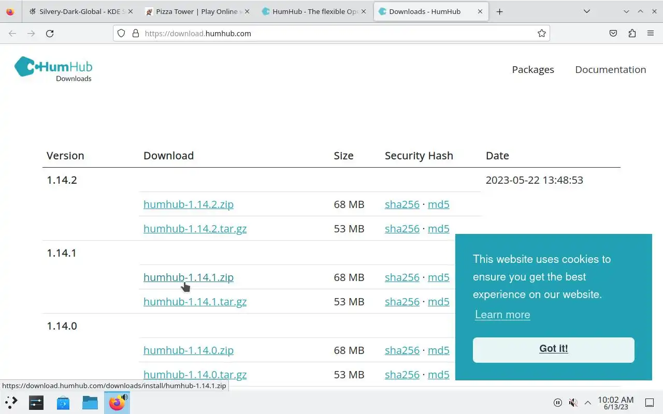The image size is (663, 414).
Task: Open sha256 hash for humhub-1.14.1.tar.gz
Action: 402,302
